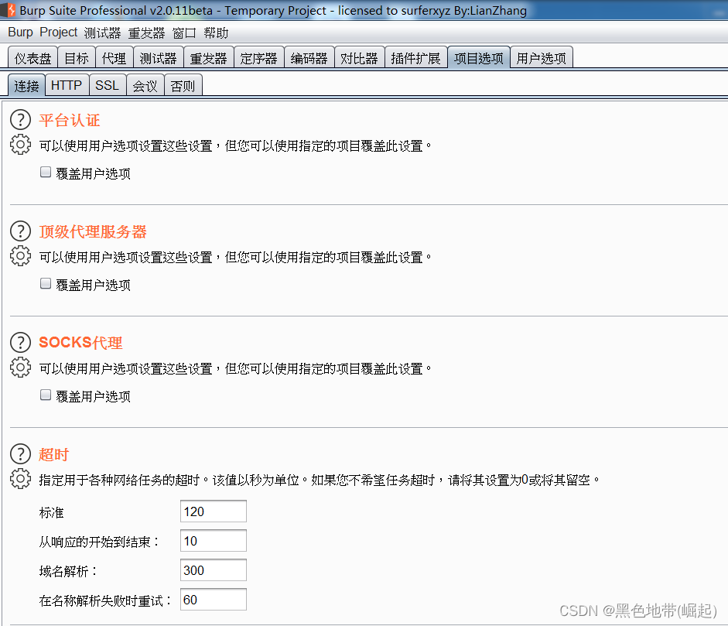Click the 超时 section heading

(54, 454)
